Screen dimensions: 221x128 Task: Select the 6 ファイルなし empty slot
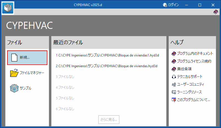(x=65, y=109)
